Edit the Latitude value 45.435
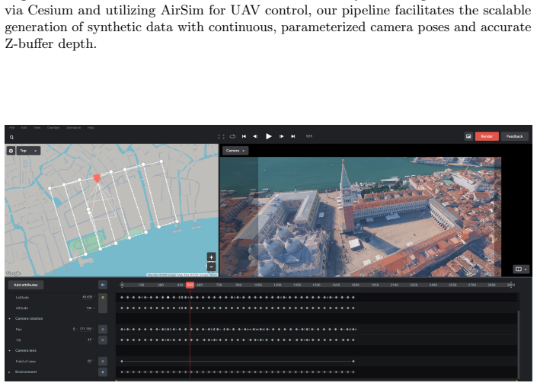The height and width of the screenshot is (386, 537). tap(88, 297)
